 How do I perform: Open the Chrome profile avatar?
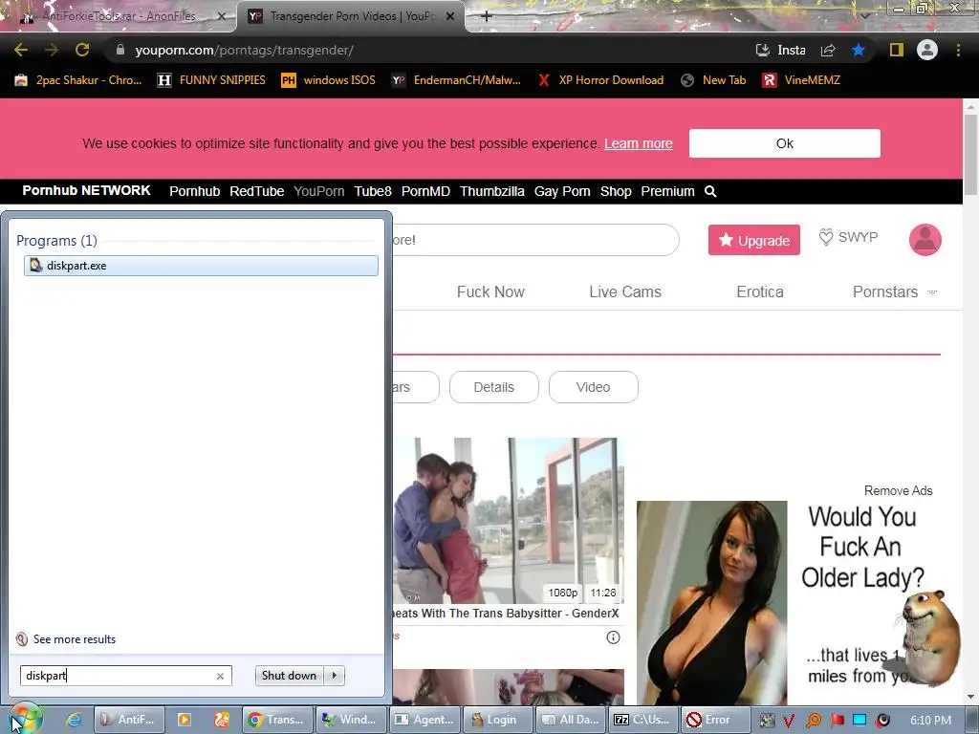[927, 50]
